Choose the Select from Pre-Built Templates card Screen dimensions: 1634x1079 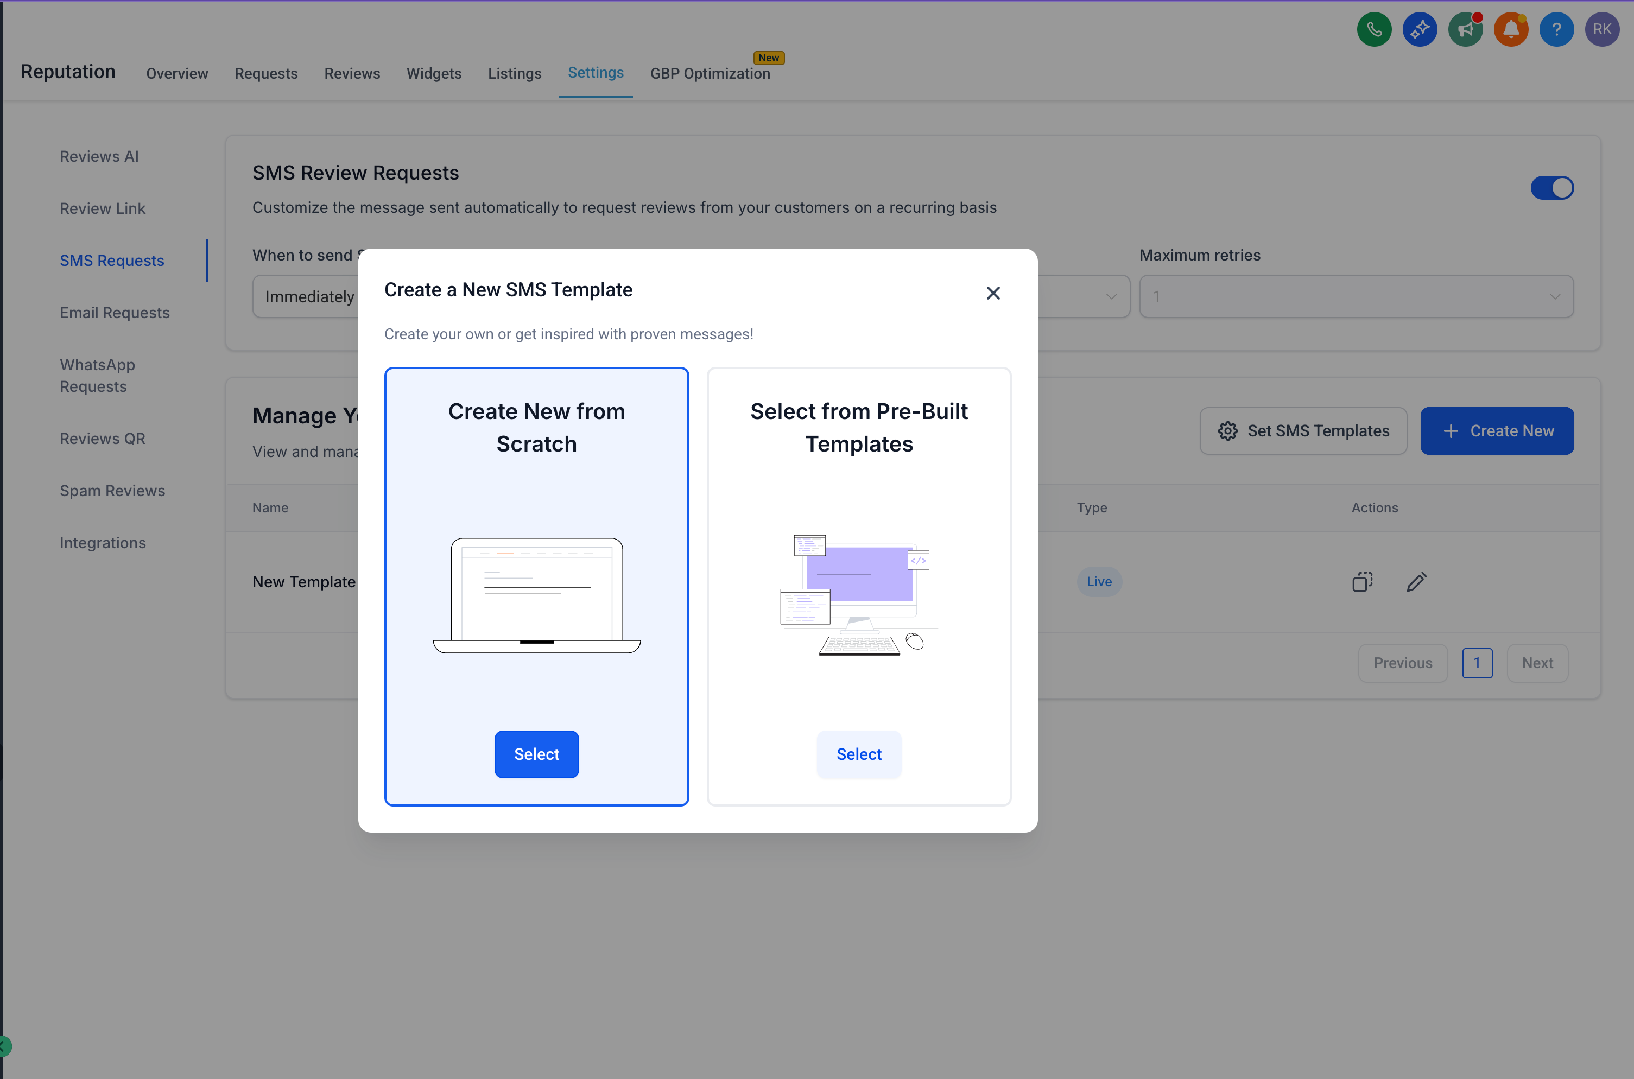point(858,585)
